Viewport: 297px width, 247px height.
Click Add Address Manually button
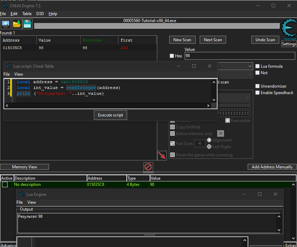point(272,167)
